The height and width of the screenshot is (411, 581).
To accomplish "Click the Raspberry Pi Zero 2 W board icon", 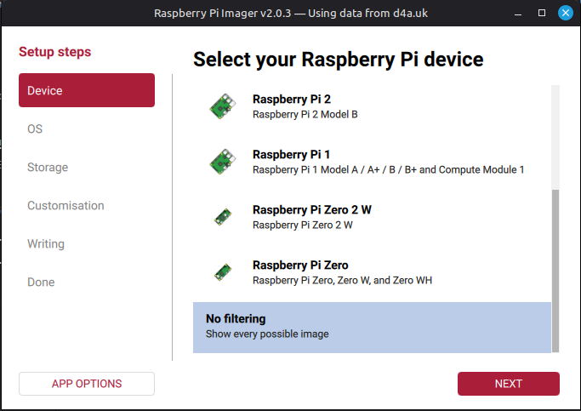I will tap(222, 217).
